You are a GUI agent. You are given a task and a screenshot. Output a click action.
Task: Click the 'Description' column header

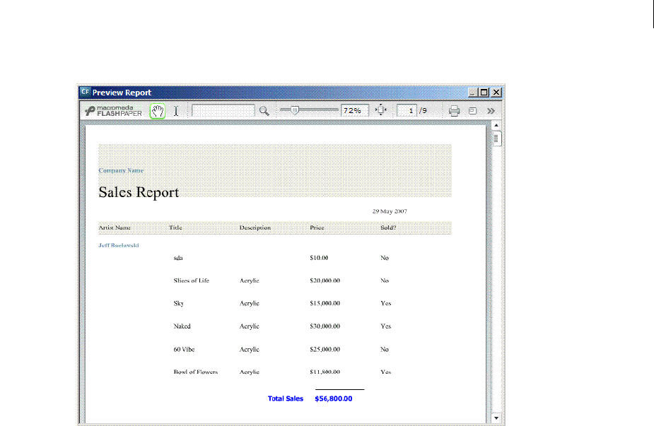coord(255,227)
